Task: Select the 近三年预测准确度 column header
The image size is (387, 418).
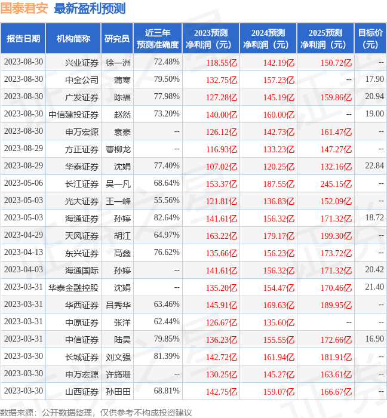Action: pyautogui.click(x=158, y=39)
